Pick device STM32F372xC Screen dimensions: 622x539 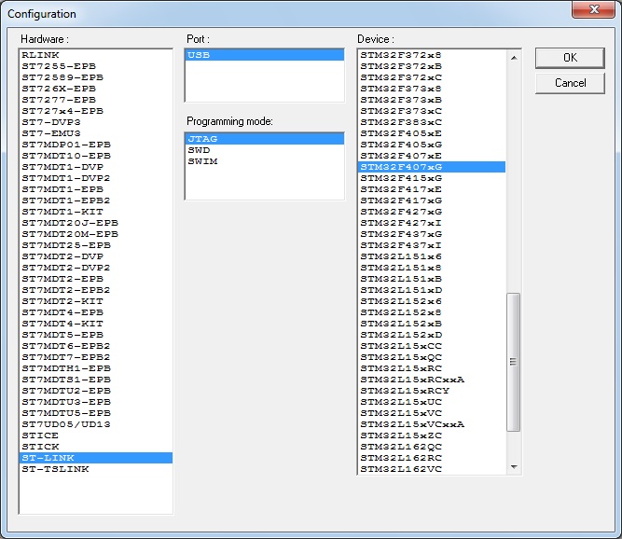[432, 77]
